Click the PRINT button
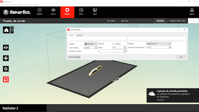Viewport: 199px width, 112px height. 193,21
